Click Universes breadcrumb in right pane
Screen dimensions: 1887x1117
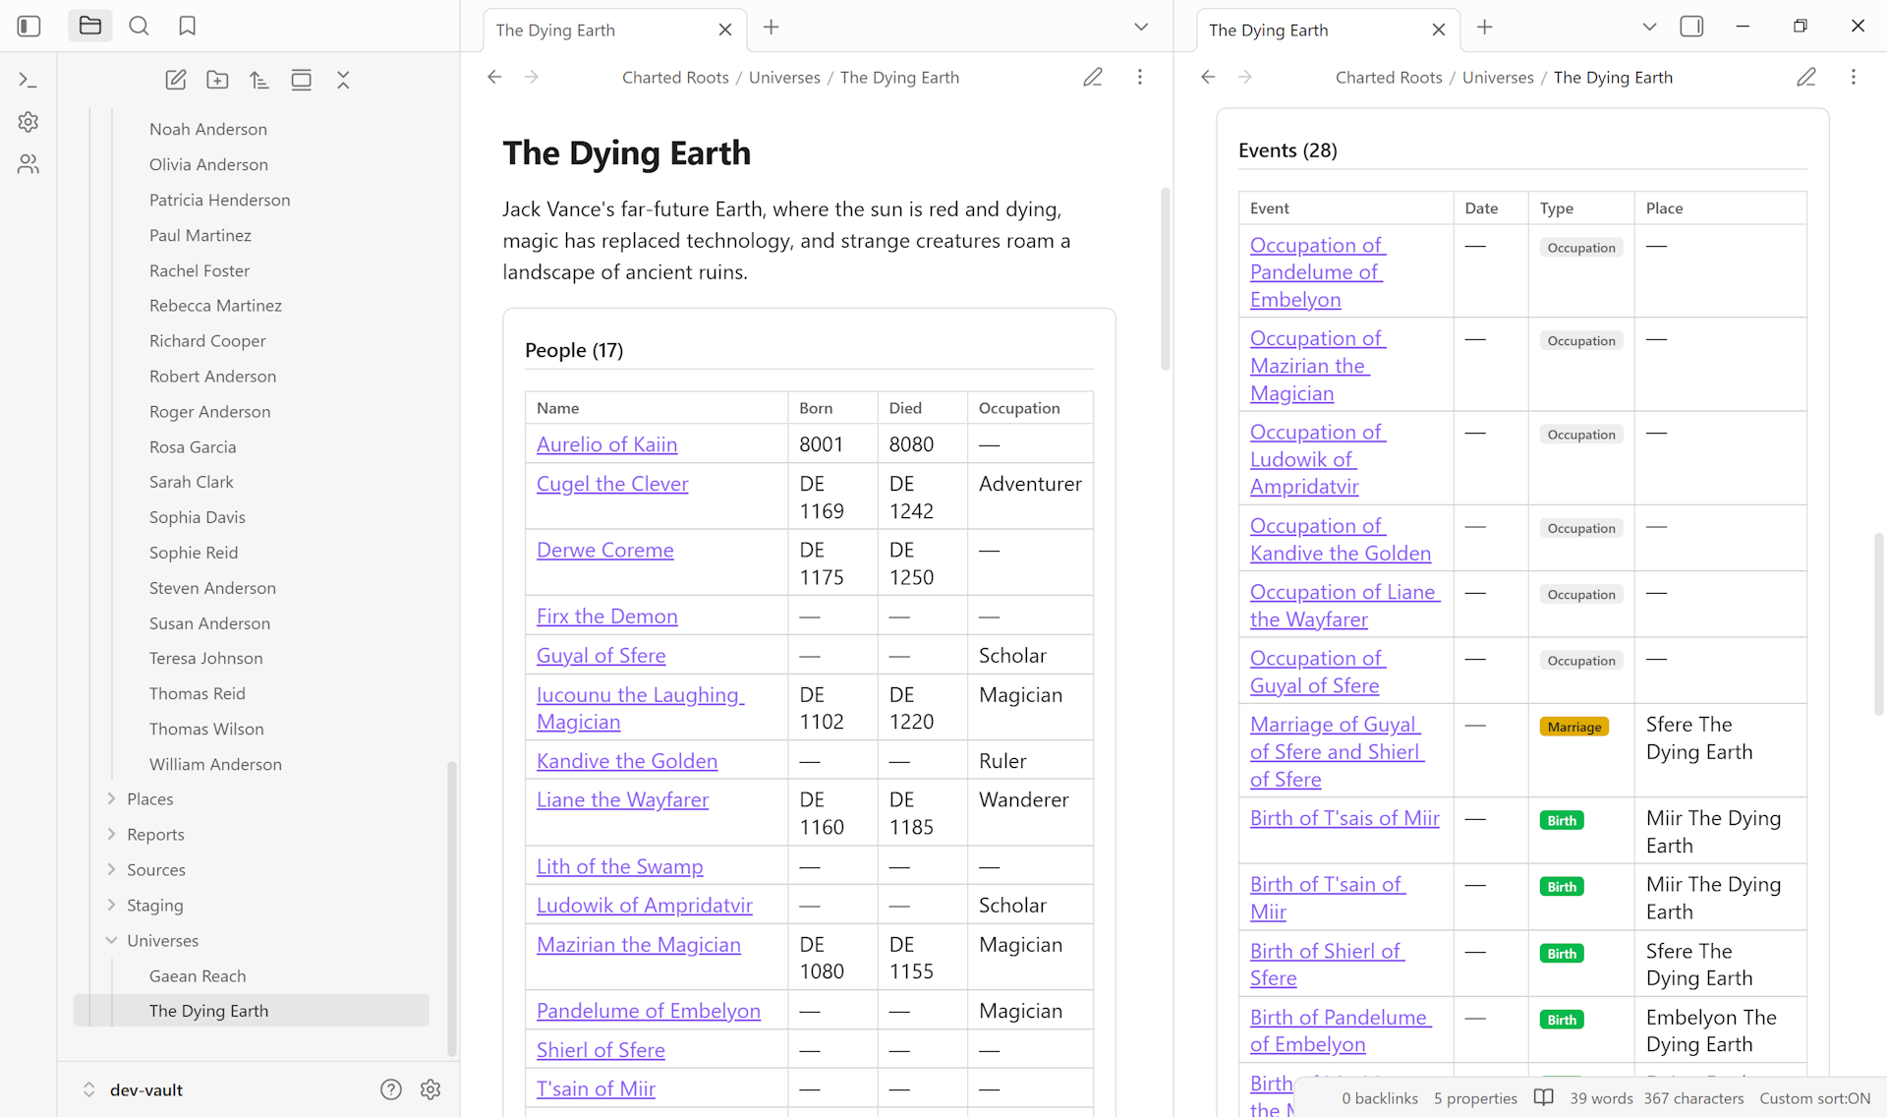[1498, 78]
